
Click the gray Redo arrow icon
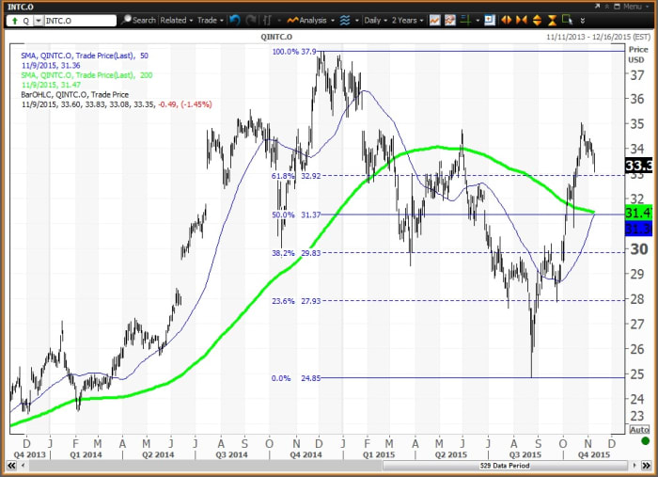251,20
